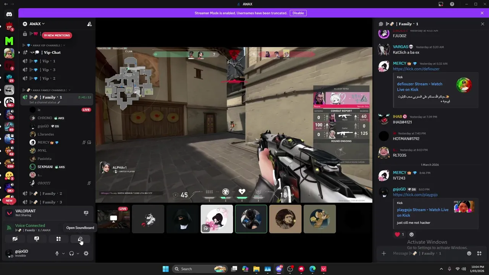Image resolution: width=489 pixels, height=275 pixels.
Task: Click Set a channel status pencil
Action: tap(59, 103)
